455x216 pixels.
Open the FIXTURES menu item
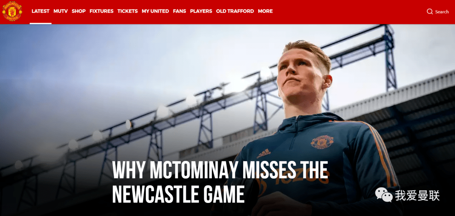coord(102,11)
